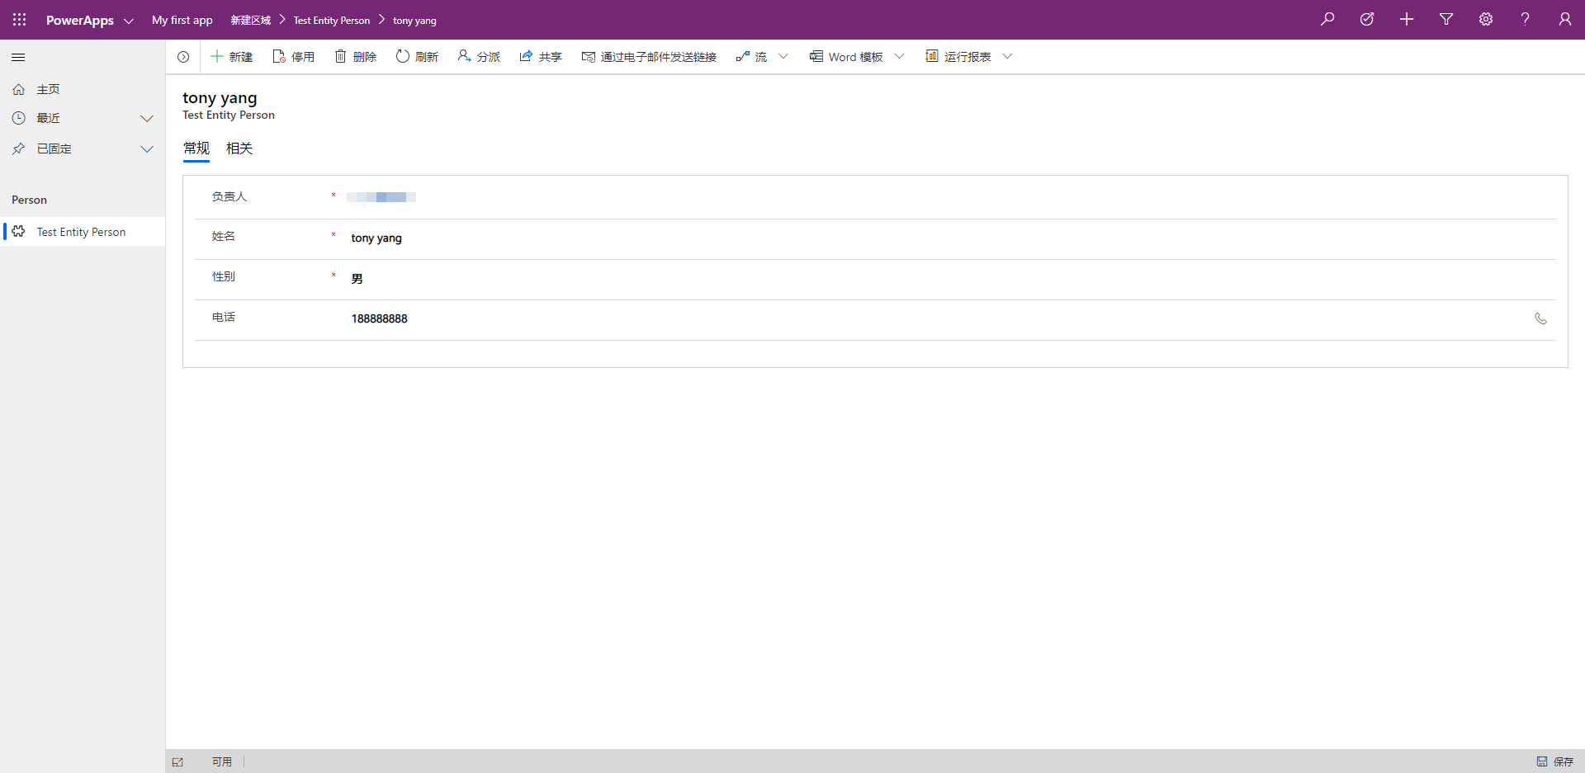Viewport: 1585px width, 773px height.
Task: Toggle the sidebar hamburger menu icon
Action: click(18, 57)
